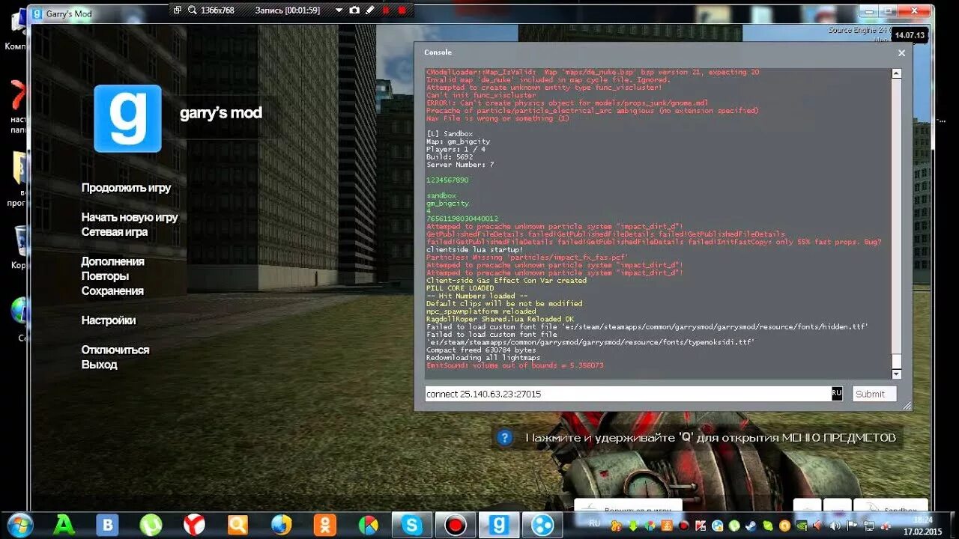
Task: Stop recording with the red square icon
Action: (x=402, y=10)
